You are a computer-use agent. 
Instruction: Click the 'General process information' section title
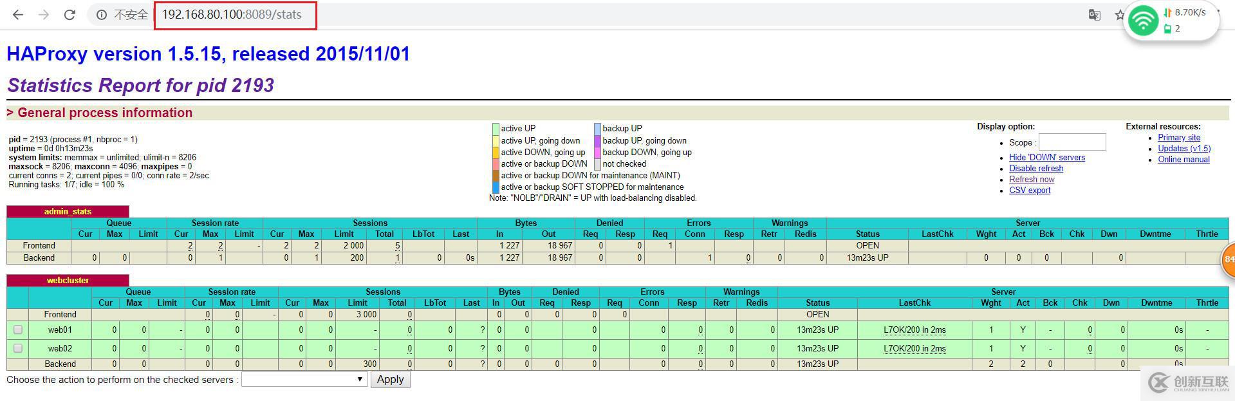[105, 113]
